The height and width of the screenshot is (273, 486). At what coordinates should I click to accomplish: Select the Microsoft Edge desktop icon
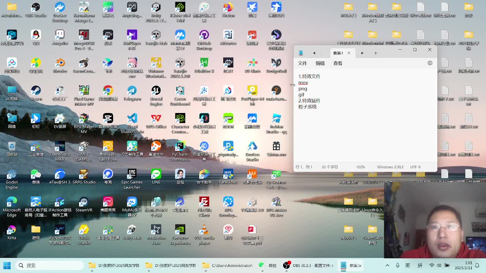point(12,207)
